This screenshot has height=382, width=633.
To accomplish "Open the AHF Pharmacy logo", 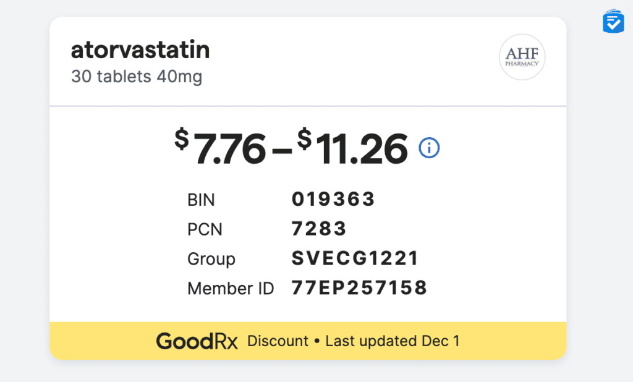I will 522,57.
